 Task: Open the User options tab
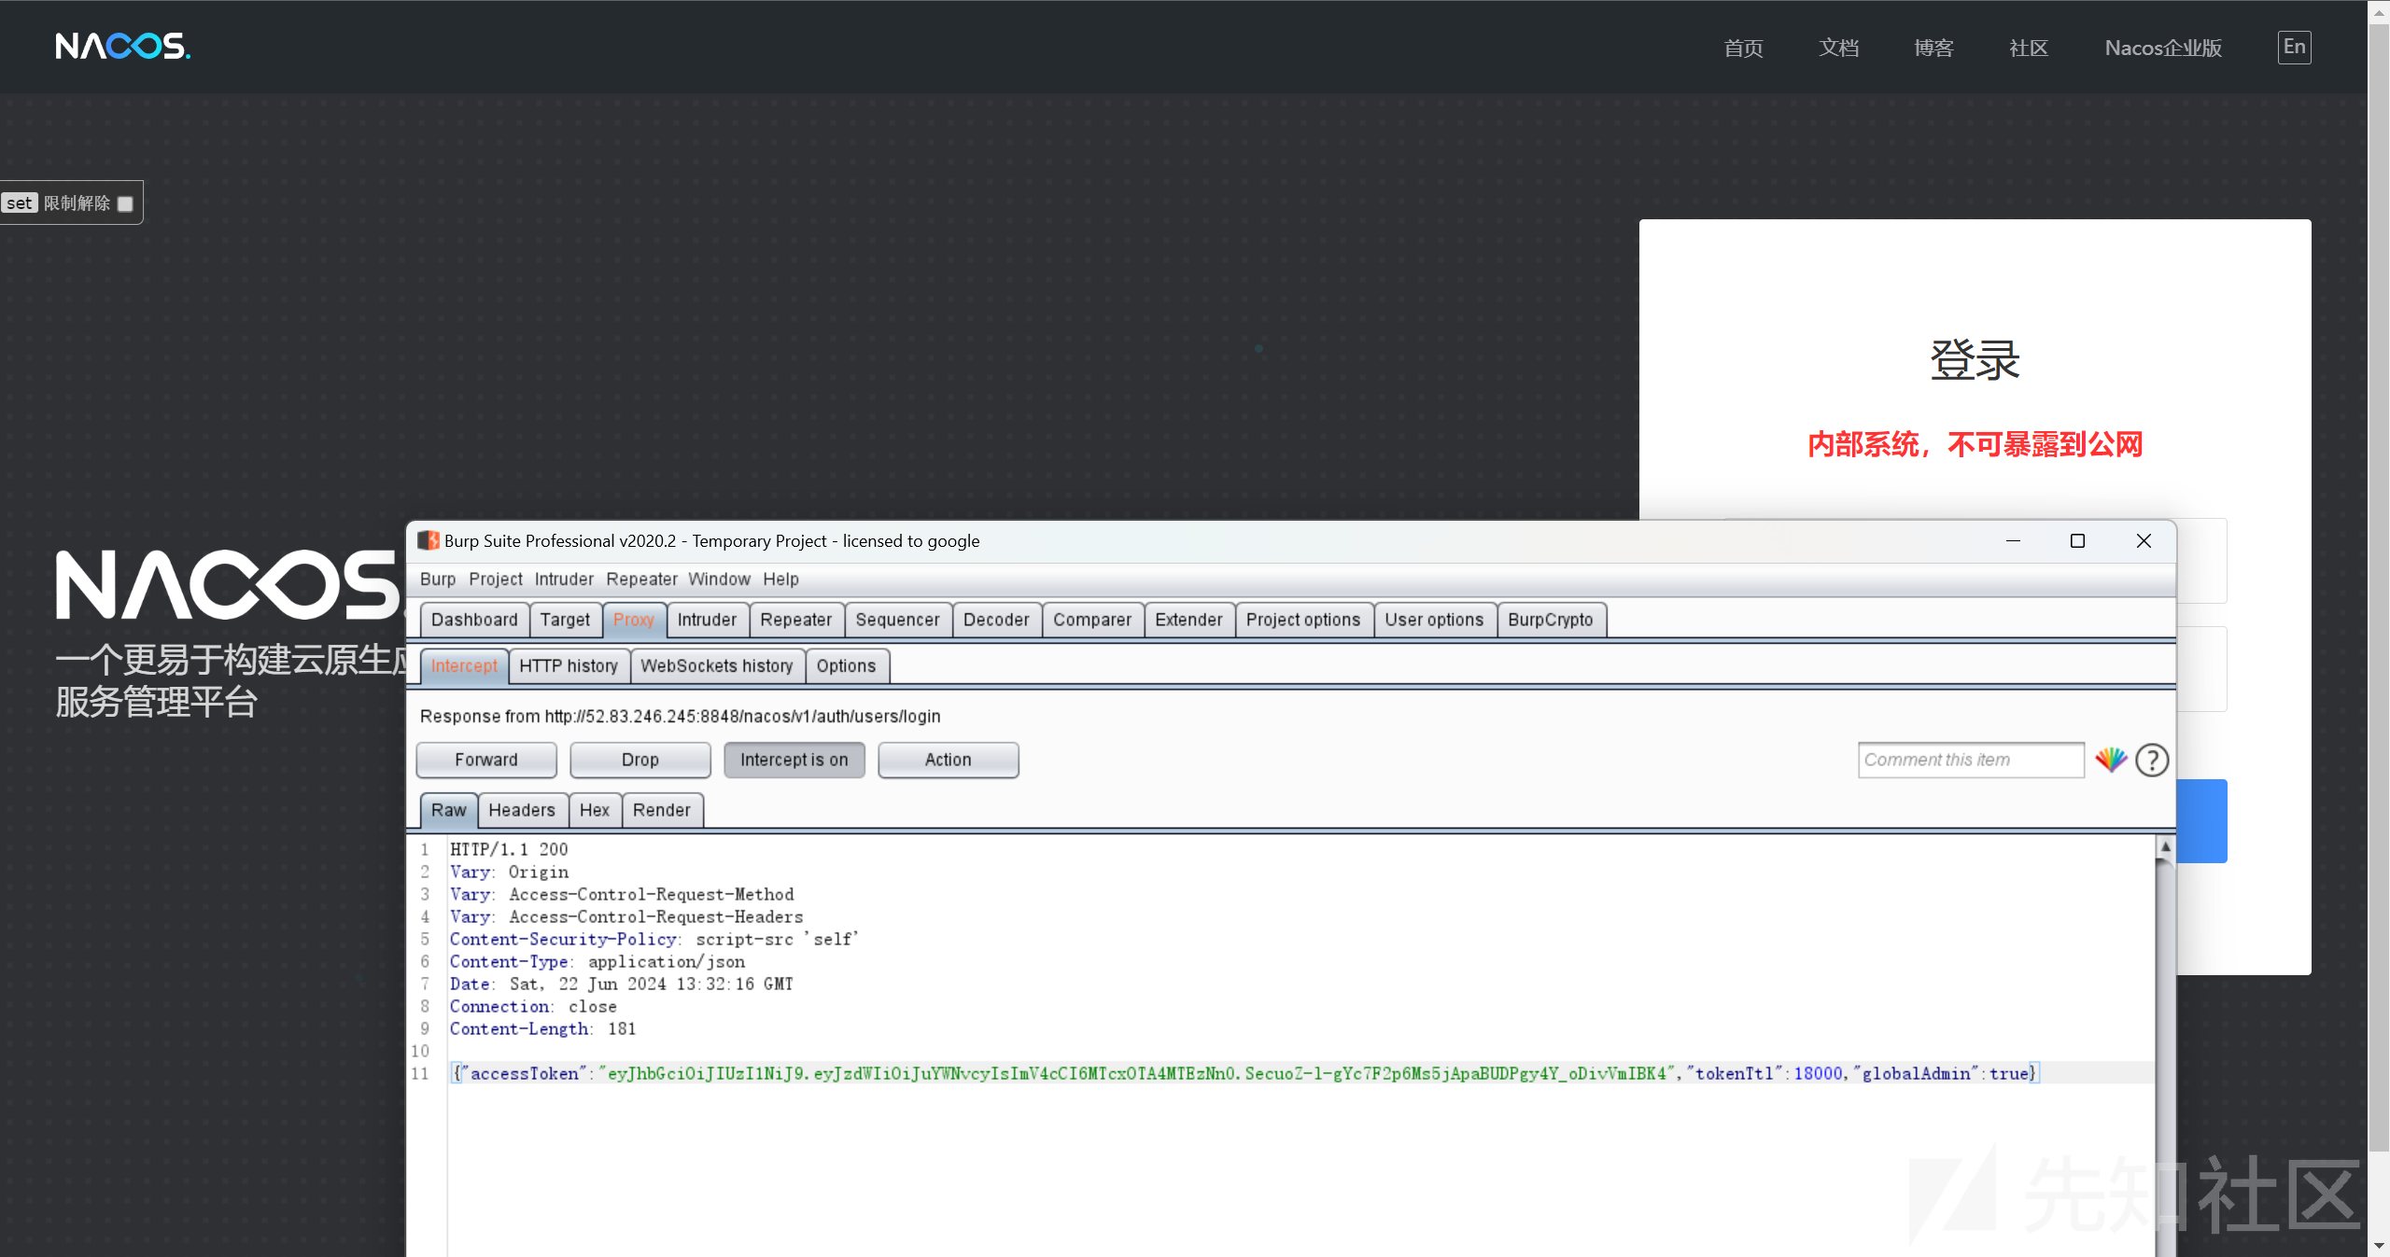[x=1434, y=620]
